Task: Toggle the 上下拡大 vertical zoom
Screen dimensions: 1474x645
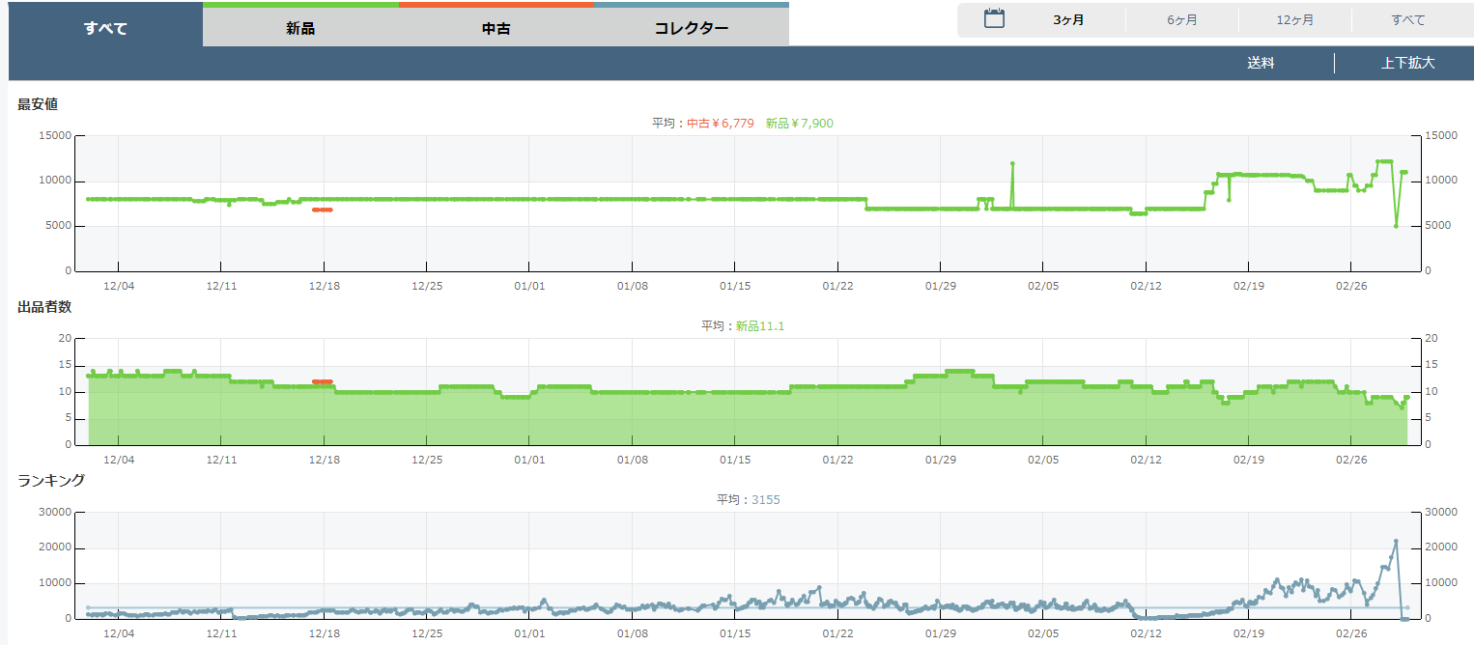Action: tap(1407, 63)
